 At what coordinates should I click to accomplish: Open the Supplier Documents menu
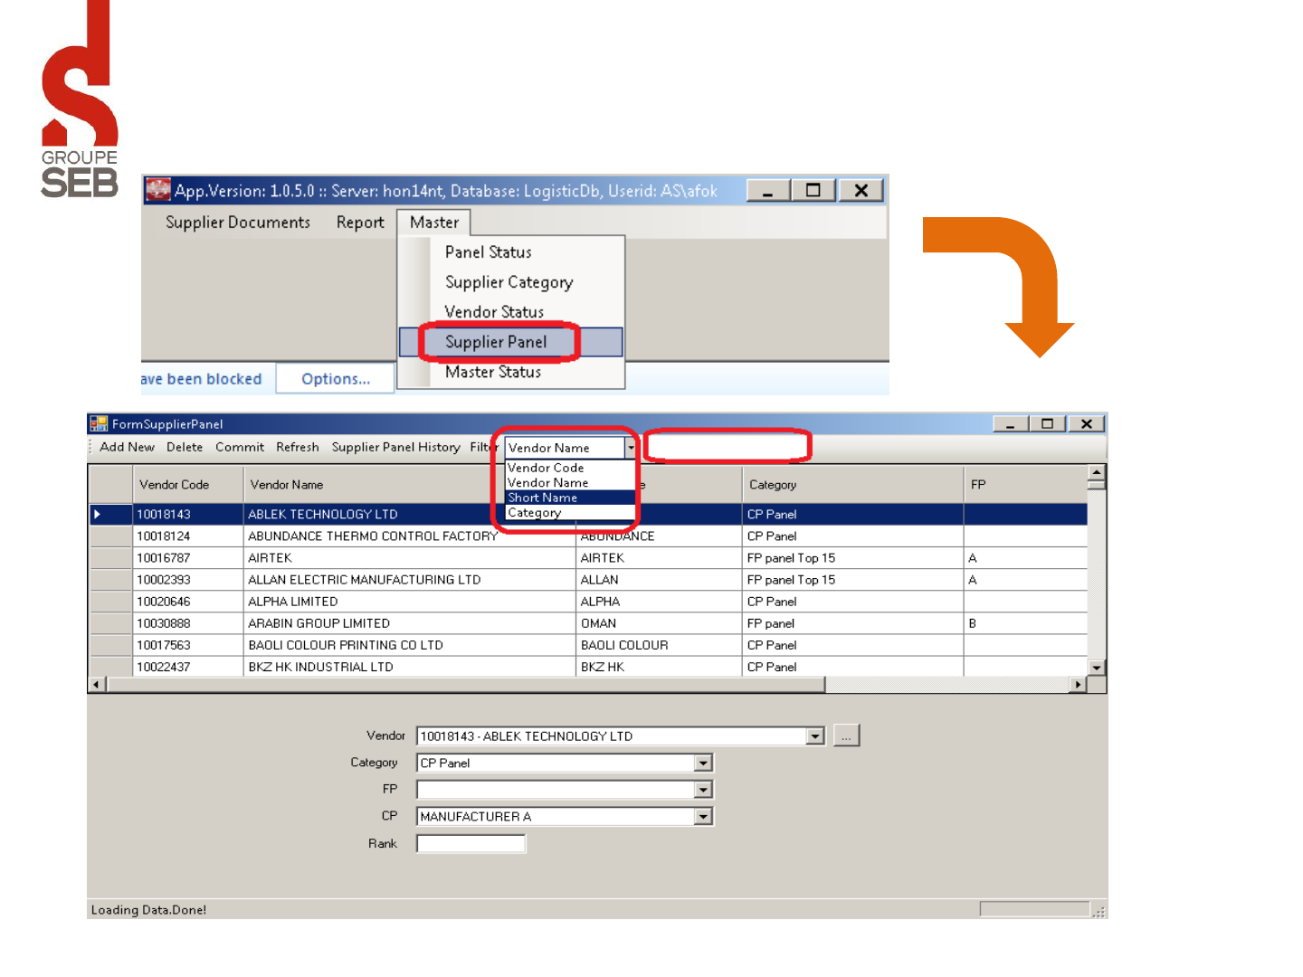238,223
